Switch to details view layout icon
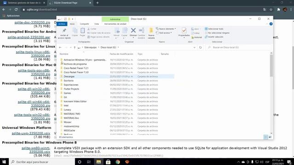Image resolution: width=294 pixels, height=165 pixels. tap(266, 137)
